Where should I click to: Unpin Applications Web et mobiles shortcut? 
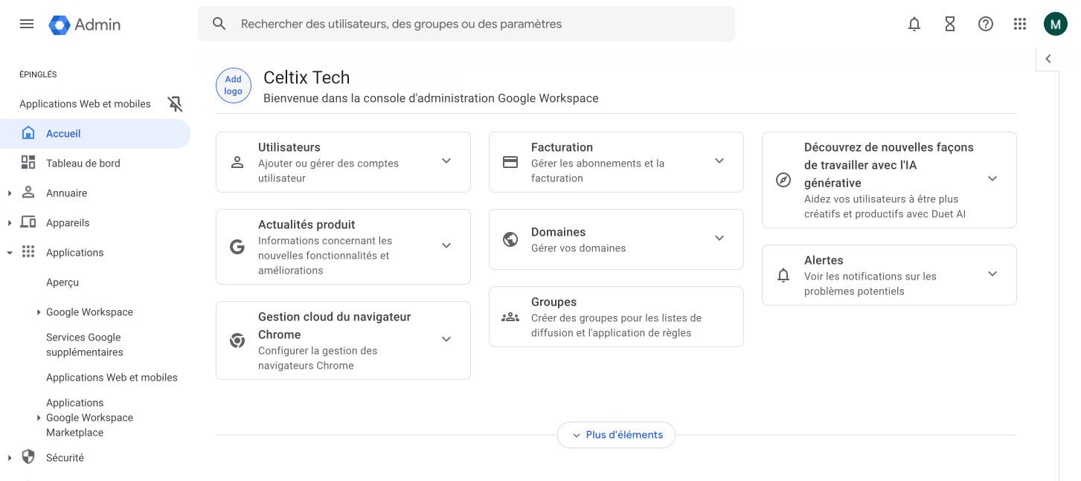coord(175,104)
